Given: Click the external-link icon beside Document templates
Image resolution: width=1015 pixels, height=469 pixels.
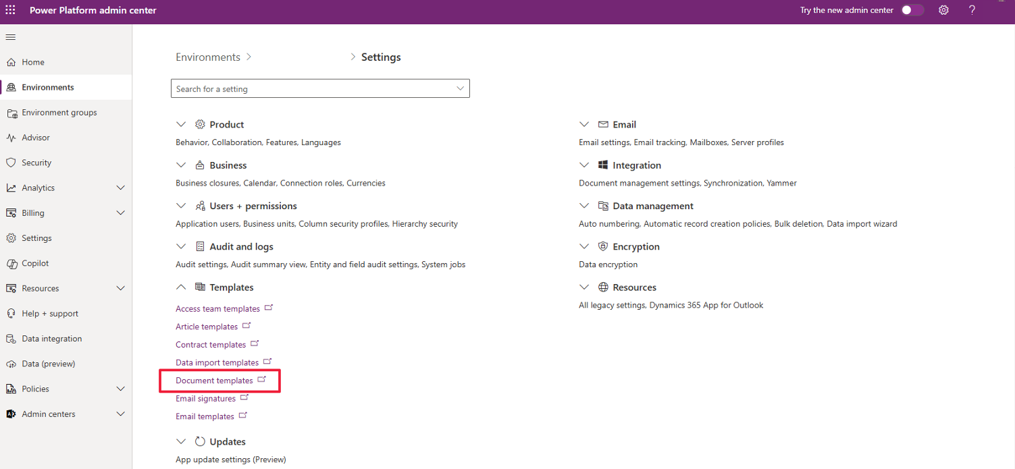Looking at the screenshot, I should (262, 379).
